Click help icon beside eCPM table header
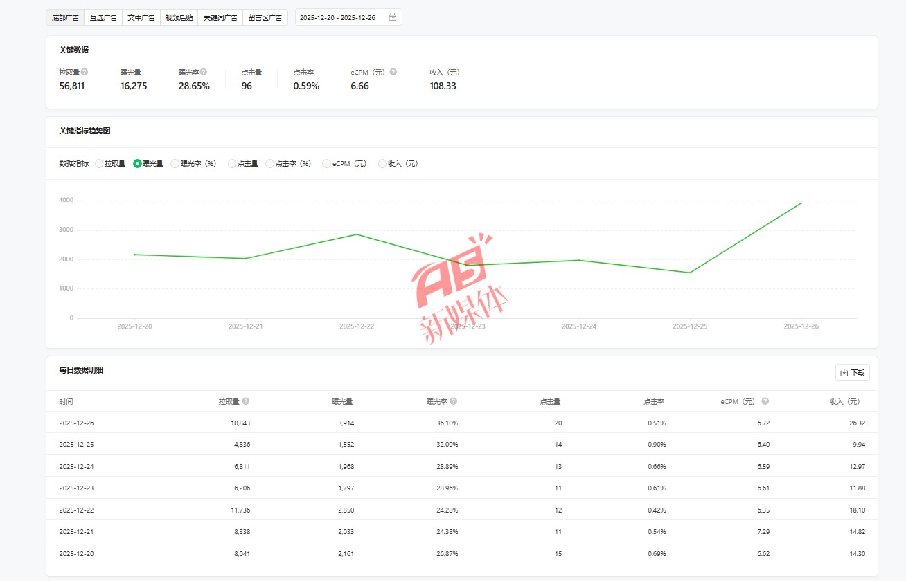 click(765, 401)
